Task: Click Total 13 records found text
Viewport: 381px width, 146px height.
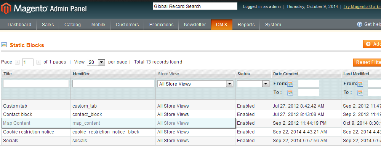Action: [158, 62]
